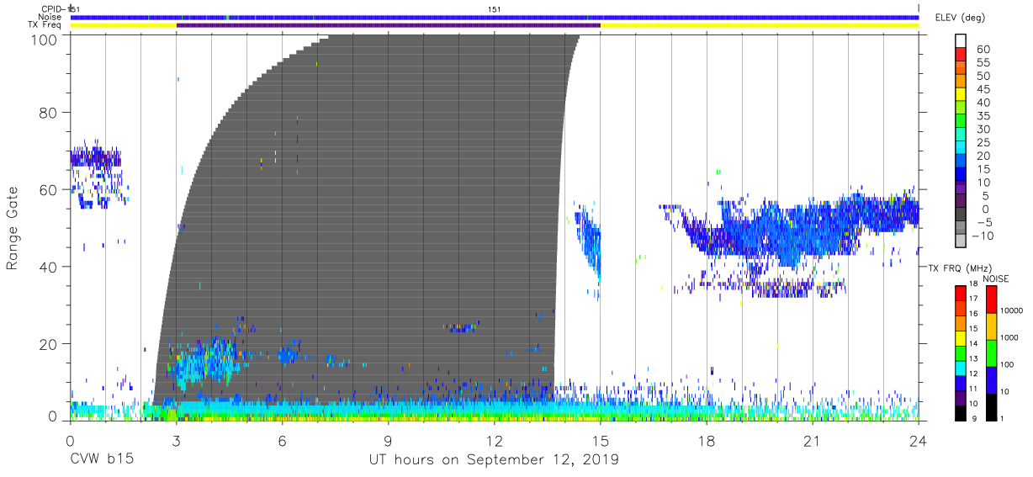Click the blue segment of NOISE color bar
The width and height of the screenshot is (1033, 477).
click(x=990, y=380)
